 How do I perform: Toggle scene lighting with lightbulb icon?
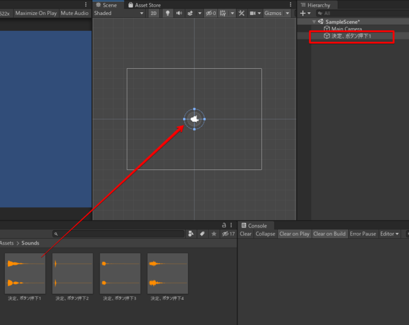tap(167, 13)
